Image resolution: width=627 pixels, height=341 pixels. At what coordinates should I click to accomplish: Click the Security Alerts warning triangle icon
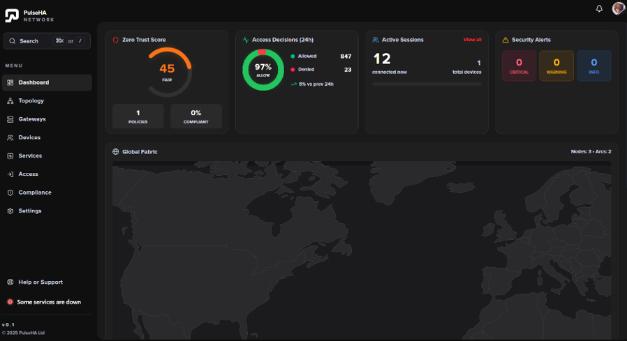pyautogui.click(x=506, y=40)
